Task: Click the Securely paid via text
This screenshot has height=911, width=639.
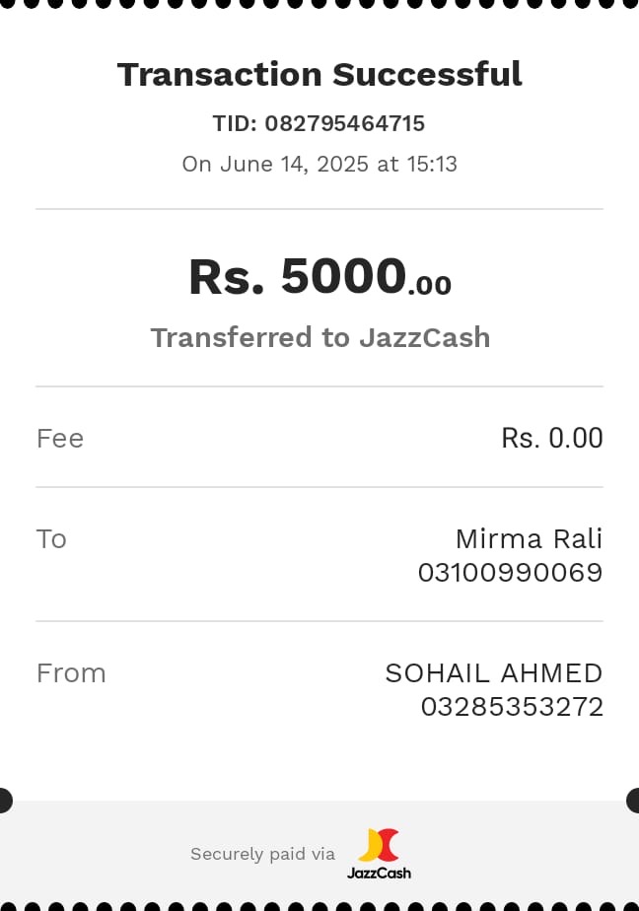Action: [262, 854]
